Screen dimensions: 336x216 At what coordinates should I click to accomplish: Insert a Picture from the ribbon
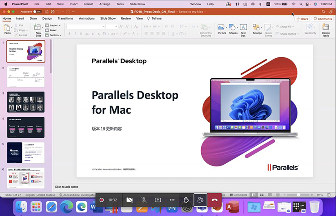pyautogui.click(x=221, y=27)
